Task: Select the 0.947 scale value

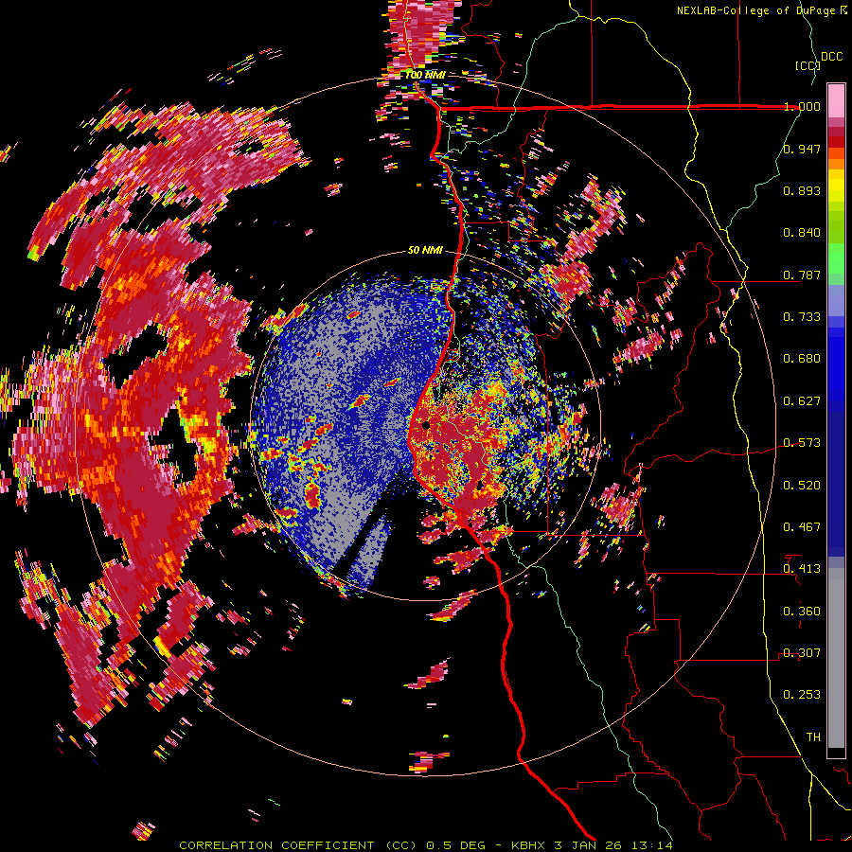Action: (x=802, y=149)
